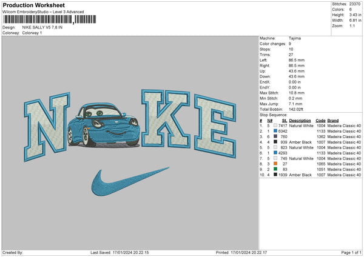Select the green swatch in stop 9

click(275, 169)
